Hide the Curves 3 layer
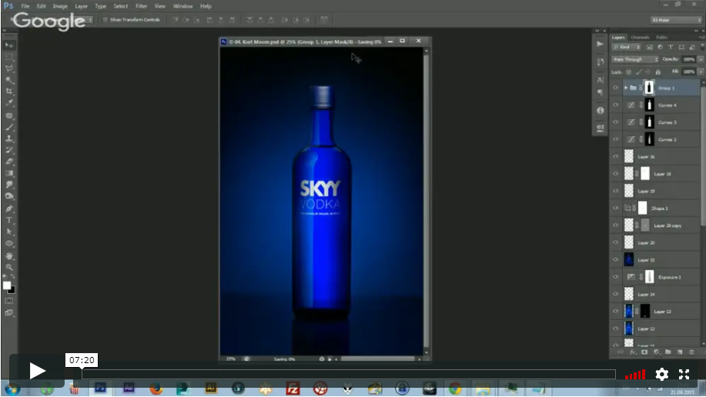 (615, 122)
